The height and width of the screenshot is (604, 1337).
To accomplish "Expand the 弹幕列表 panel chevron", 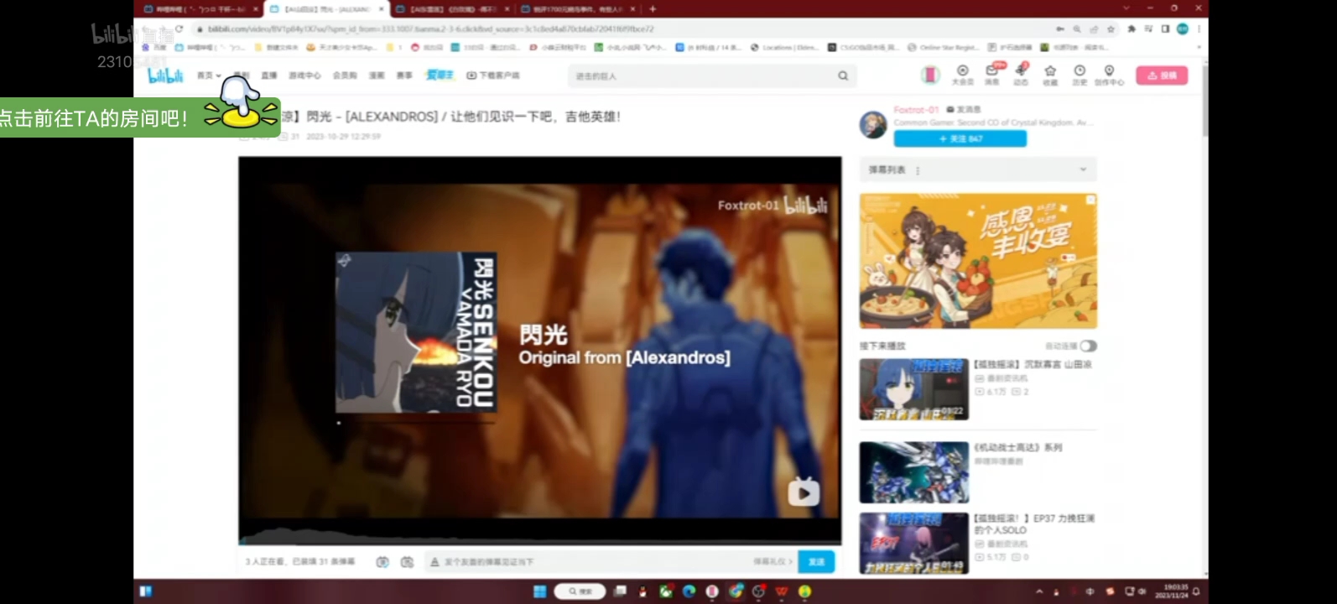I will pyautogui.click(x=1083, y=169).
